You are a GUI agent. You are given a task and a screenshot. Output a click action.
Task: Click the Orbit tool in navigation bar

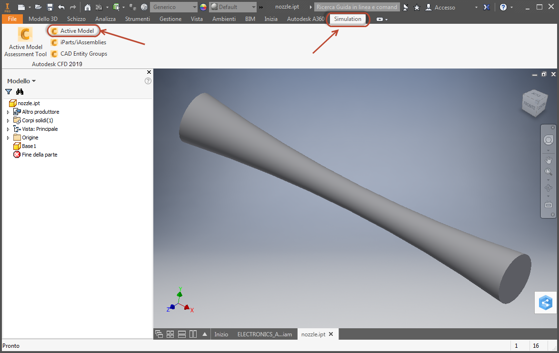click(x=549, y=188)
